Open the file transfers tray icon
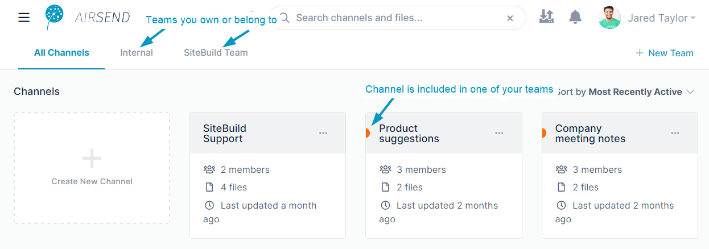 click(x=546, y=17)
